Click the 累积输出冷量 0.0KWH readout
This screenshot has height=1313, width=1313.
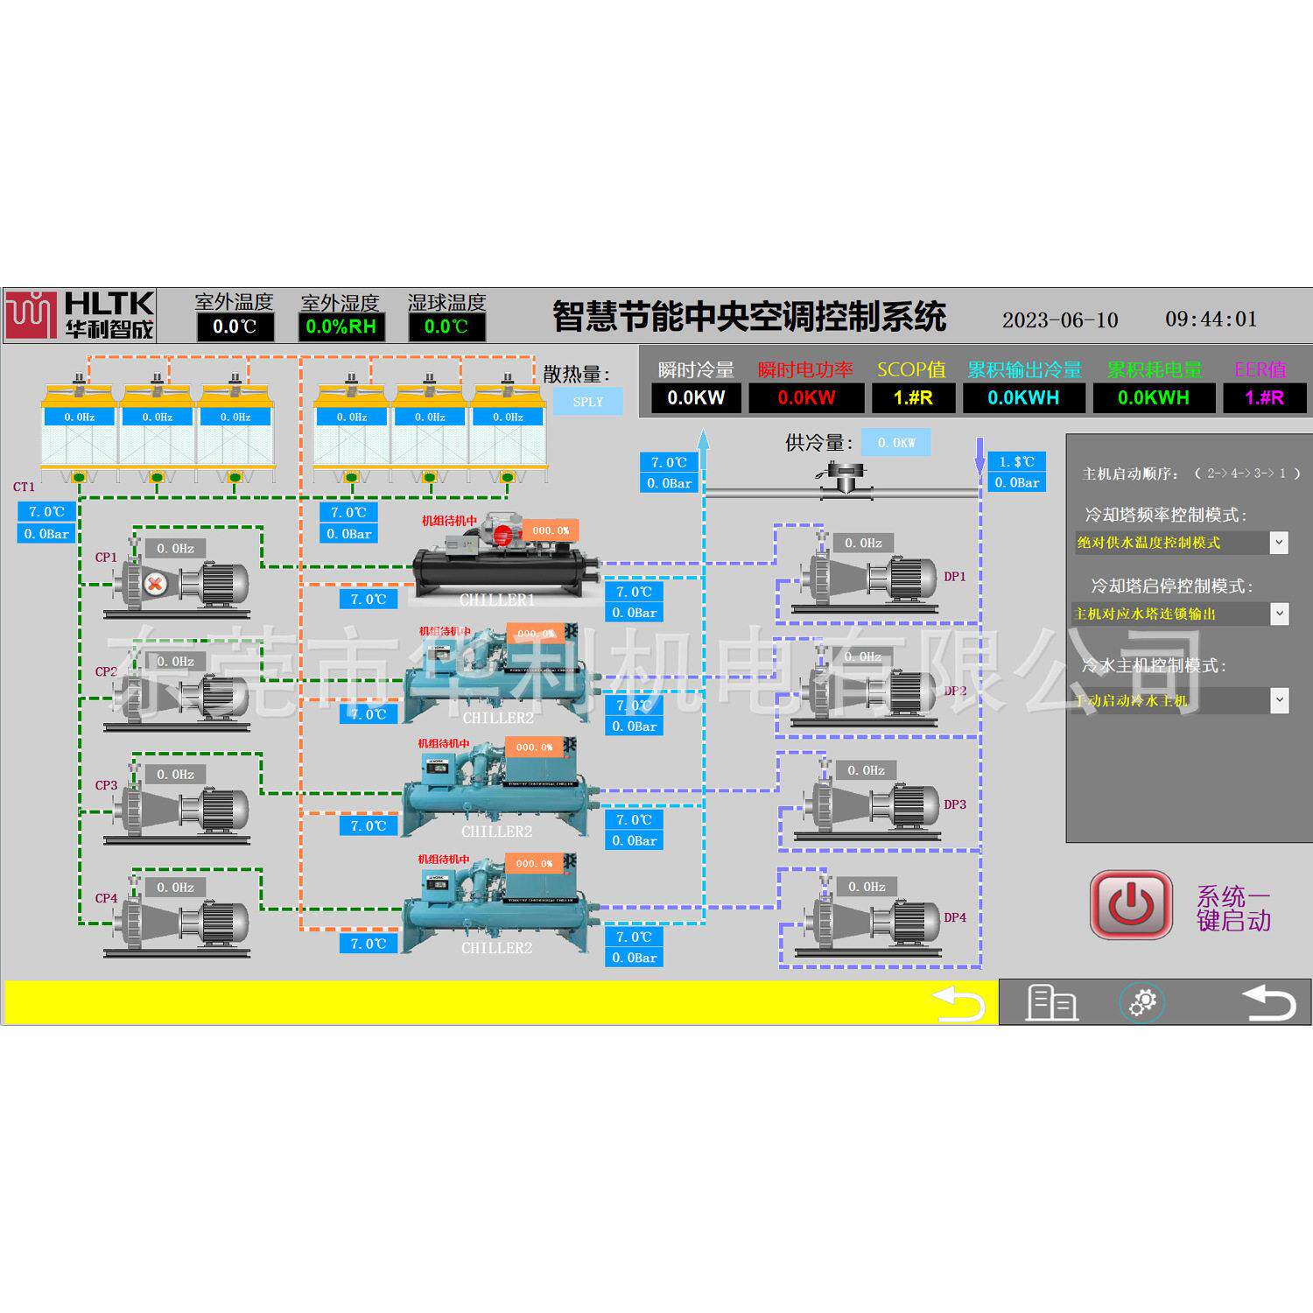point(1024,397)
